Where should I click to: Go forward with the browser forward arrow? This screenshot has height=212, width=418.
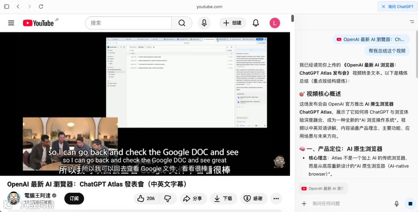pyautogui.click(x=29, y=7)
